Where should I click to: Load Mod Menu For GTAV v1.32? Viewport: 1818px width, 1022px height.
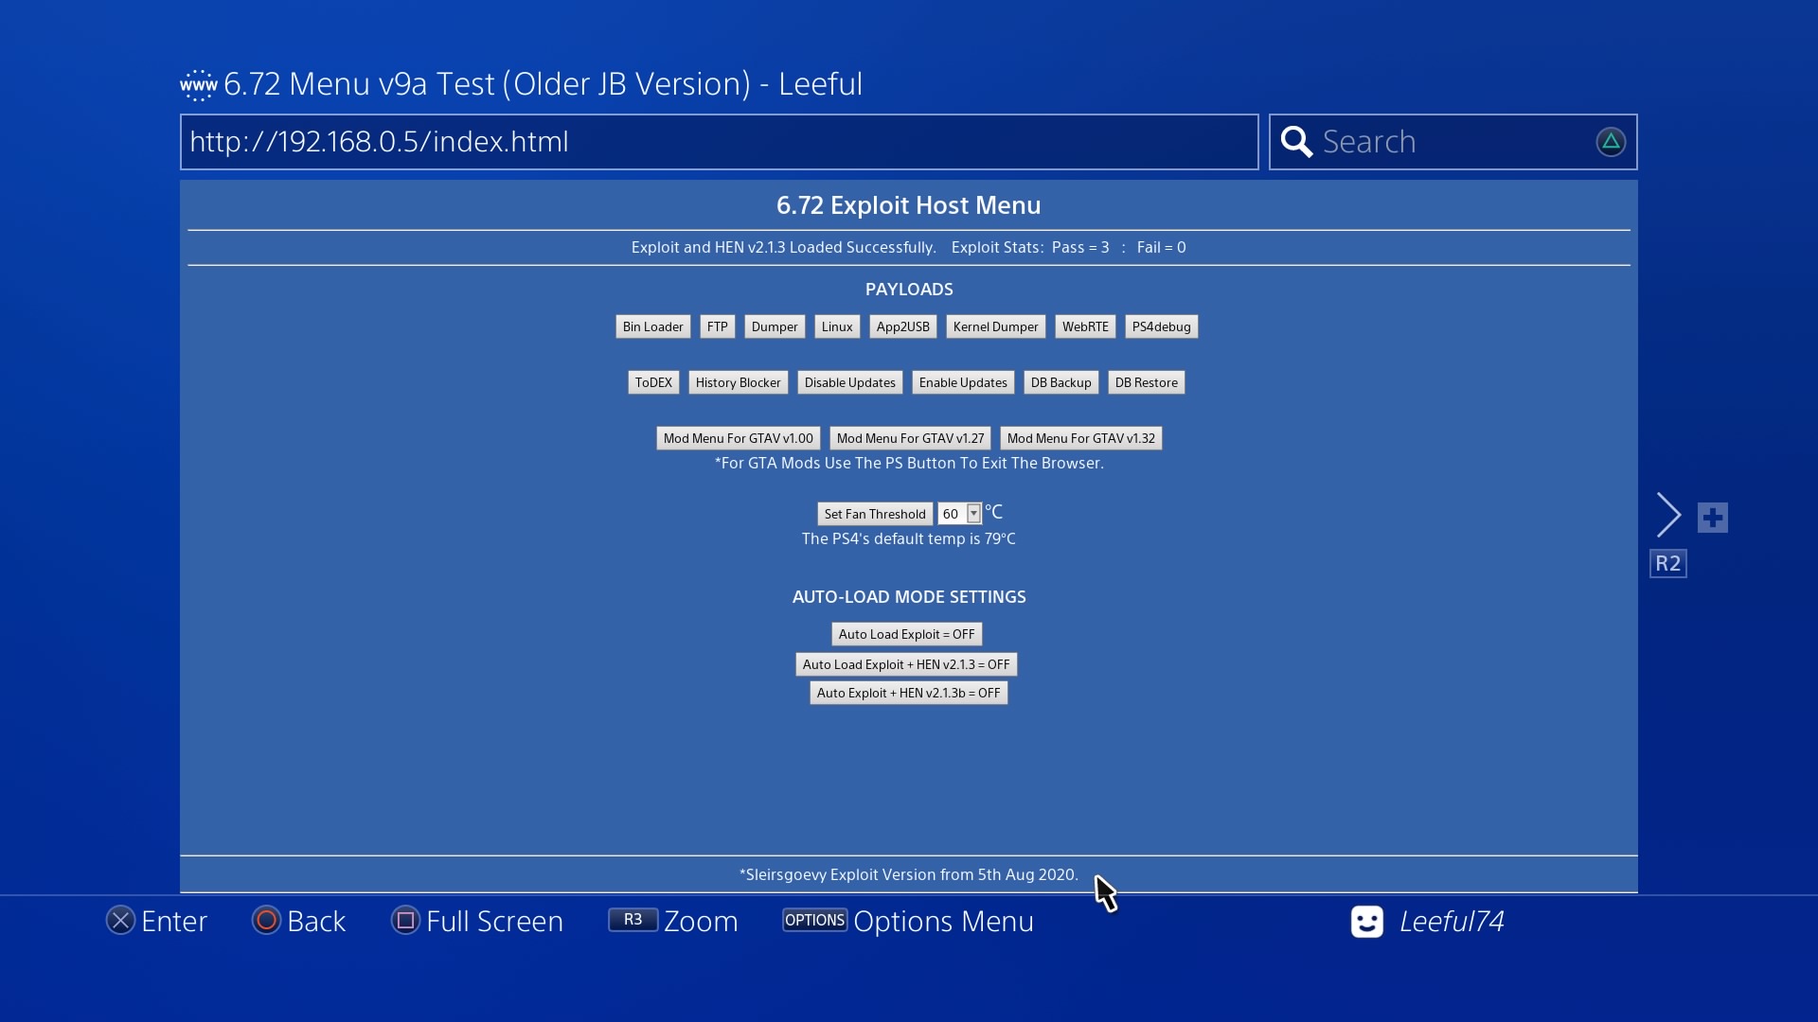click(1081, 438)
